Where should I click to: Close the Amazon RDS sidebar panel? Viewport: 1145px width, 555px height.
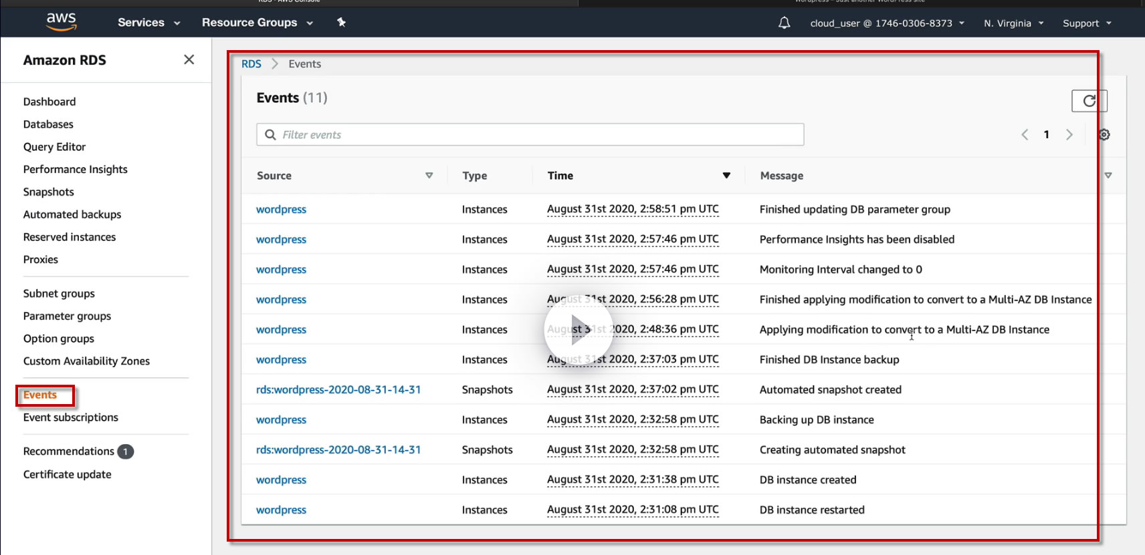[189, 60]
